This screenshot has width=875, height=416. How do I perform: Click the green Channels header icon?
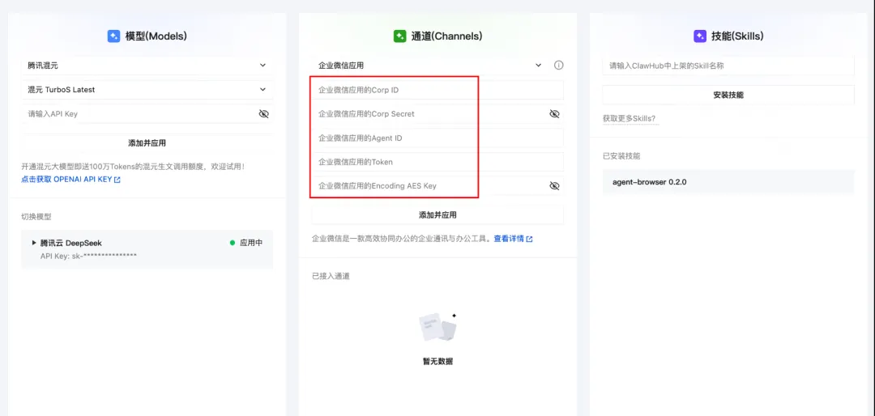[x=399, y=36]
